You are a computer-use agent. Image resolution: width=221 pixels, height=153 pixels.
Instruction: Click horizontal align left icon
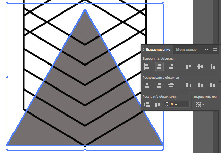[147, 67]
